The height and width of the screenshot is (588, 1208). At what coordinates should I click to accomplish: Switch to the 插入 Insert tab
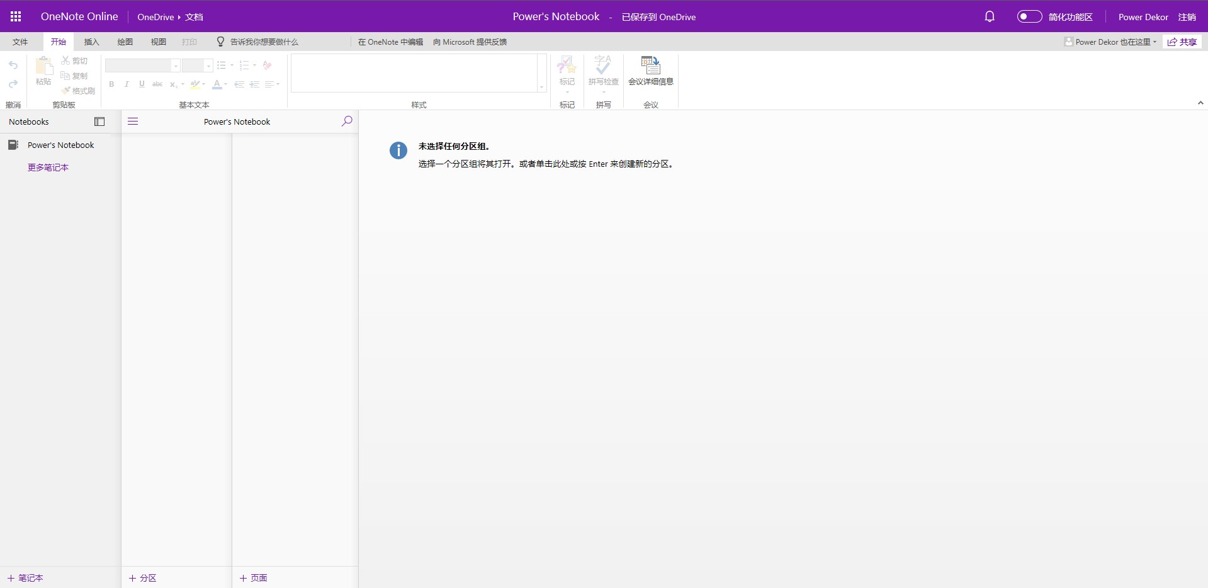pyautogui.click(x=92, y=42)
